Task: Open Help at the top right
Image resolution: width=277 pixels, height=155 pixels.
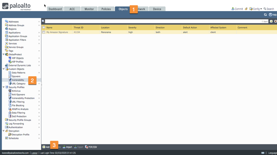Action: 273,15
